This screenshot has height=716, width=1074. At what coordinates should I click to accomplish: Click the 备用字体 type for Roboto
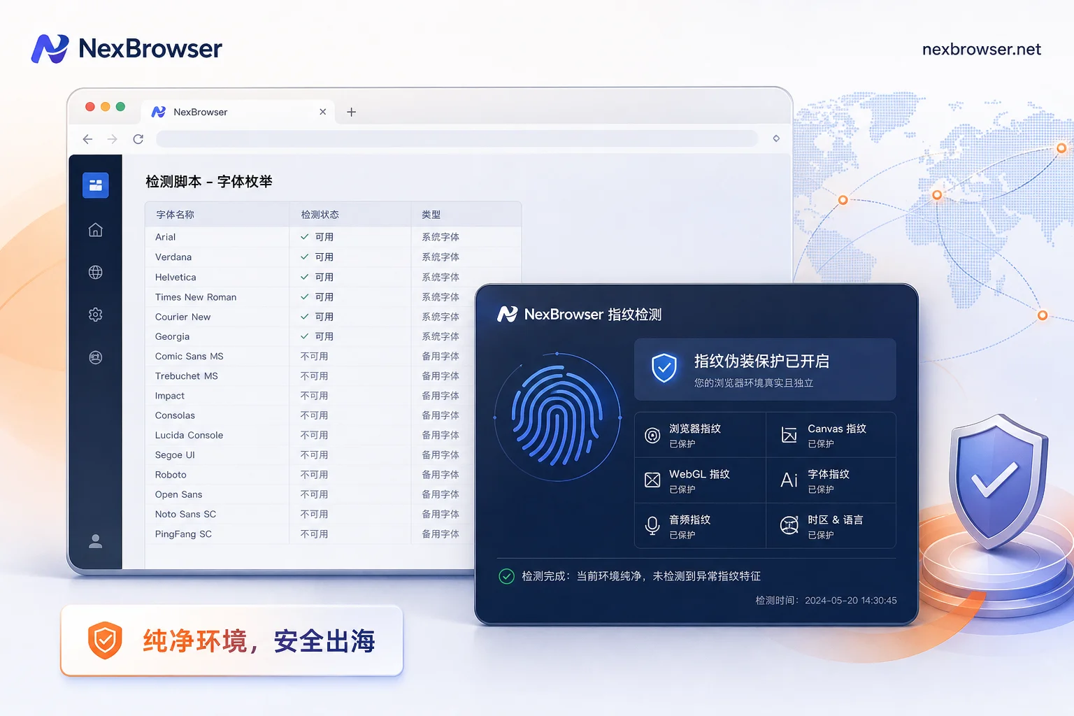point(441,475)
